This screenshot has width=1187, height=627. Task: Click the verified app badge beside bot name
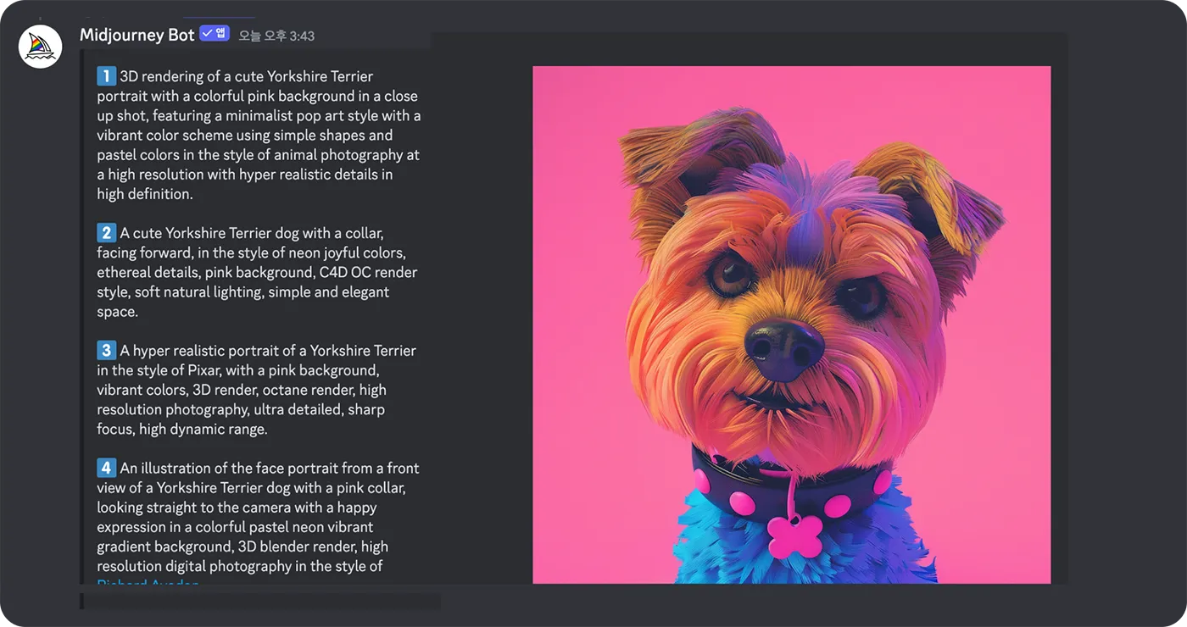215,34
